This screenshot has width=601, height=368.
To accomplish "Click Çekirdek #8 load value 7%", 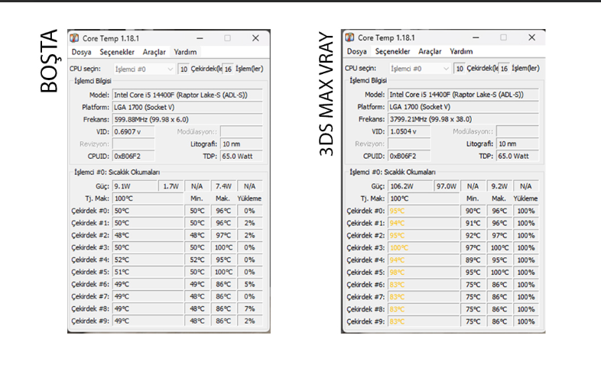I will [x=249, y=308].
